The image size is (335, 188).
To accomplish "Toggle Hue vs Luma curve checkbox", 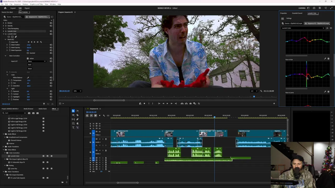I will coord(328,92).
